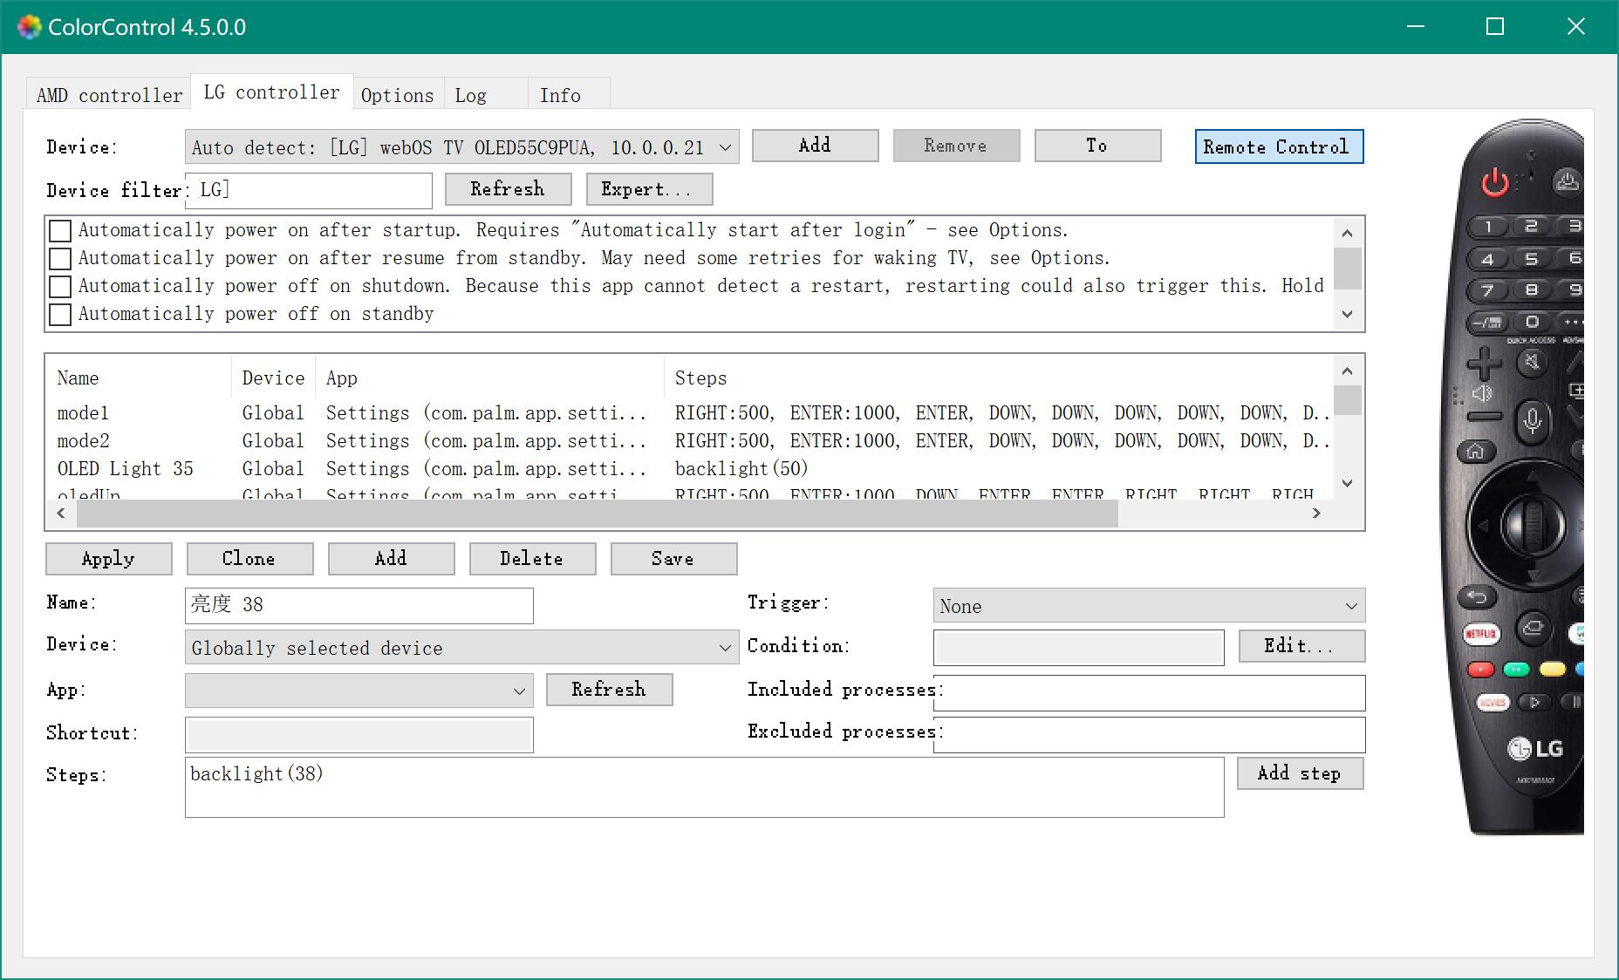
Task: Tap the red power button on the remote
Action: (x=1494, y=183)
